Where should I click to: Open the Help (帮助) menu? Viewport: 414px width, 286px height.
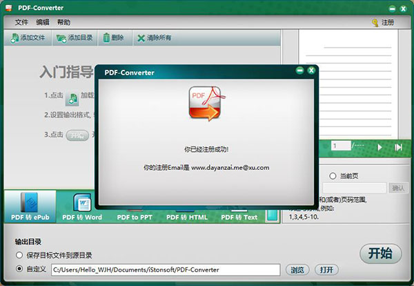click(63, 22)
